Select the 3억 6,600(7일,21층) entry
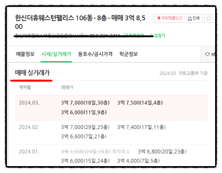 (x=84, y=137)
